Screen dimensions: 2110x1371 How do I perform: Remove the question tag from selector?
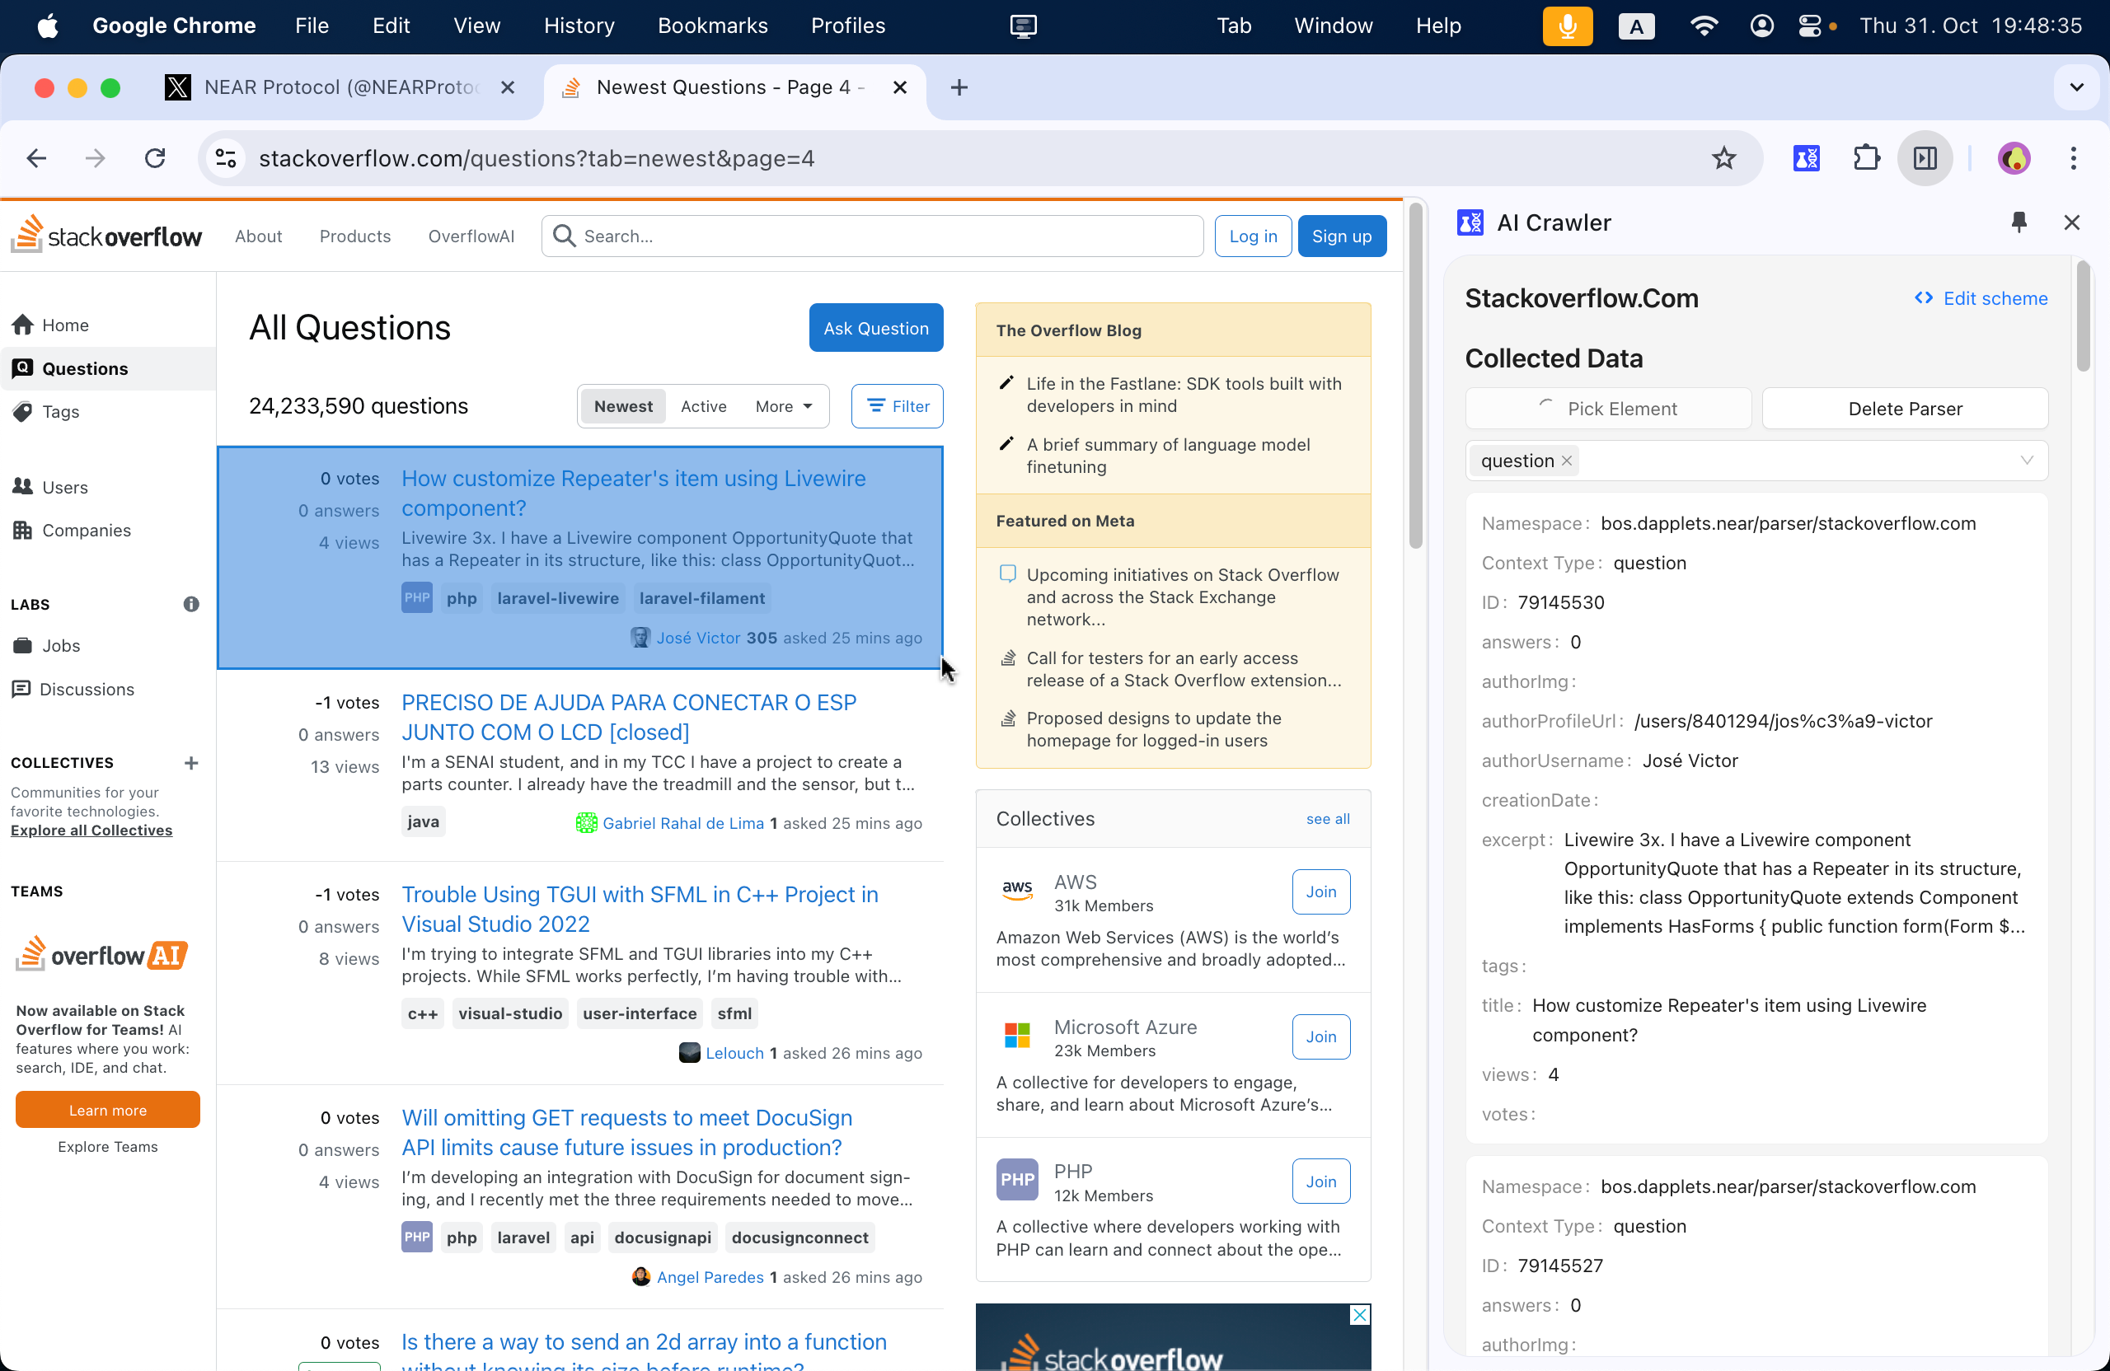click(x=1568, y=461)
